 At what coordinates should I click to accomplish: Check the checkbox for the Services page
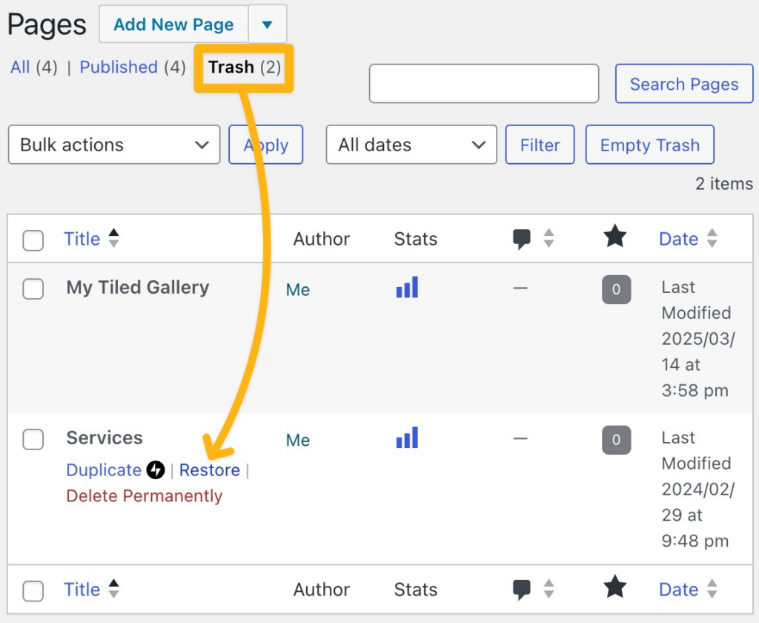33,439
